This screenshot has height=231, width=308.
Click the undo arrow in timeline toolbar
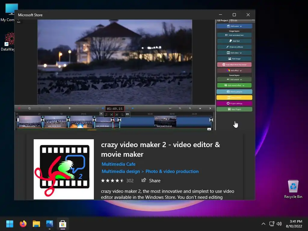[50, 108]
